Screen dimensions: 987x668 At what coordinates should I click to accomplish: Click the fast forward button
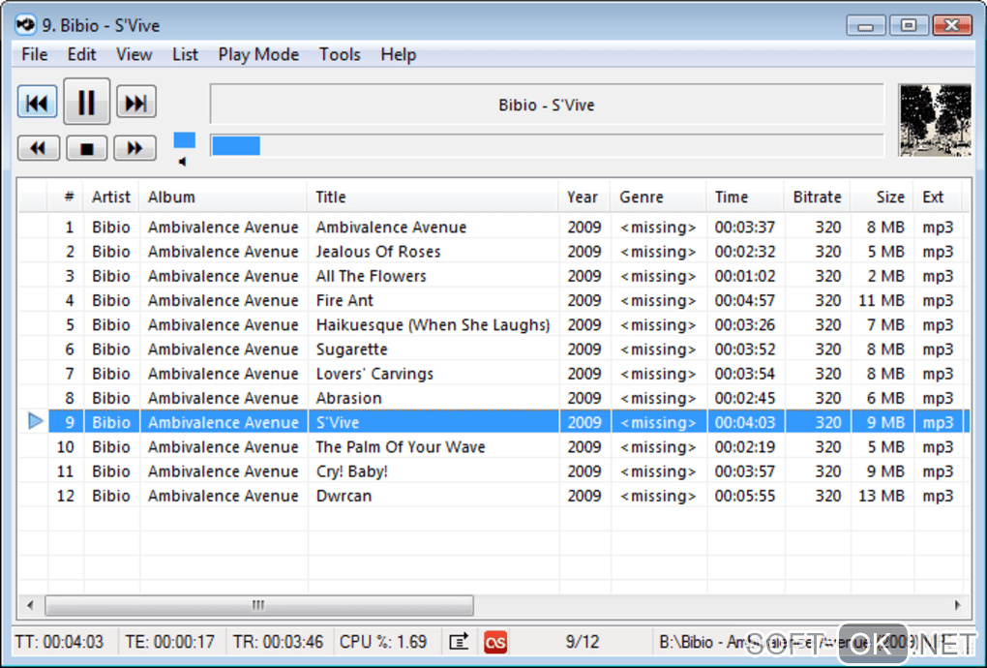pos(135,148)
